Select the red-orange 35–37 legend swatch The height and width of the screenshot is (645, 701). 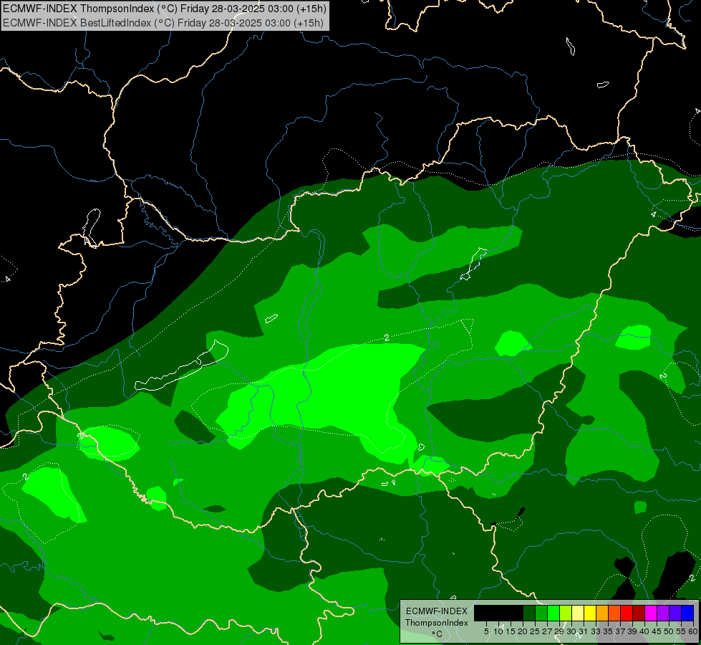tap(614, 613)
